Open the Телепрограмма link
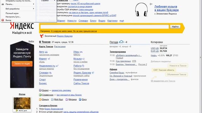 (118, 52)
